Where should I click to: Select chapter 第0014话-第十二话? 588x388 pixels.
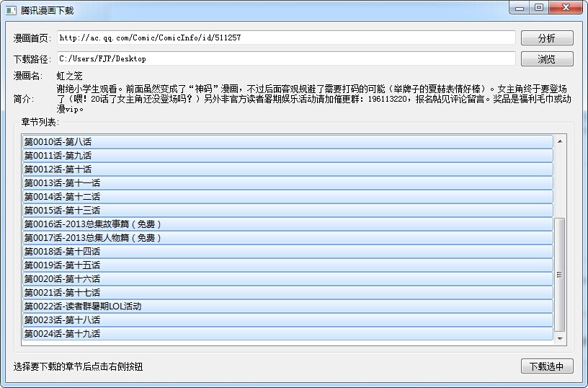pos(288,197)
